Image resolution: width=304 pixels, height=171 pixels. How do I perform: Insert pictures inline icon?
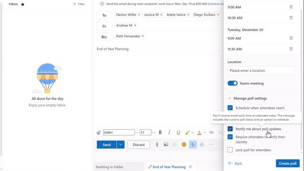pyautogui.click(x=166, y=144)
